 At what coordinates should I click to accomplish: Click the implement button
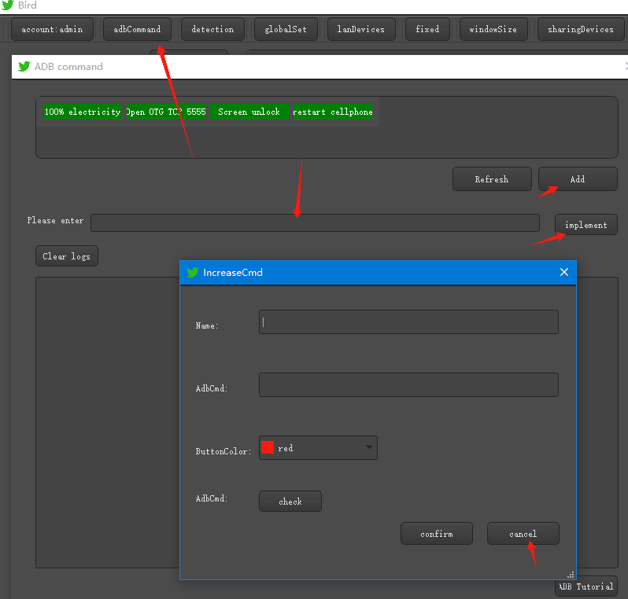(x=586, y=225)
